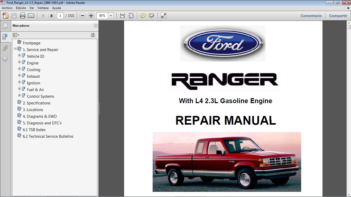Image resolution: width=351 pixels, height=197 pixels.
Task: Click the Save file icon
Action: coord(14,16)
